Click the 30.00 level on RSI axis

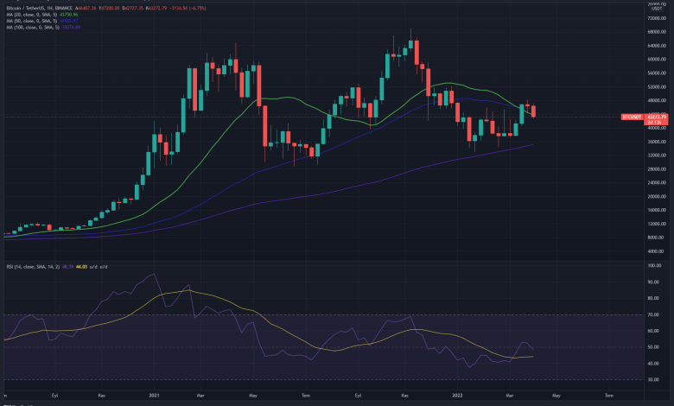pyautogui.click(x=656, y=378)
